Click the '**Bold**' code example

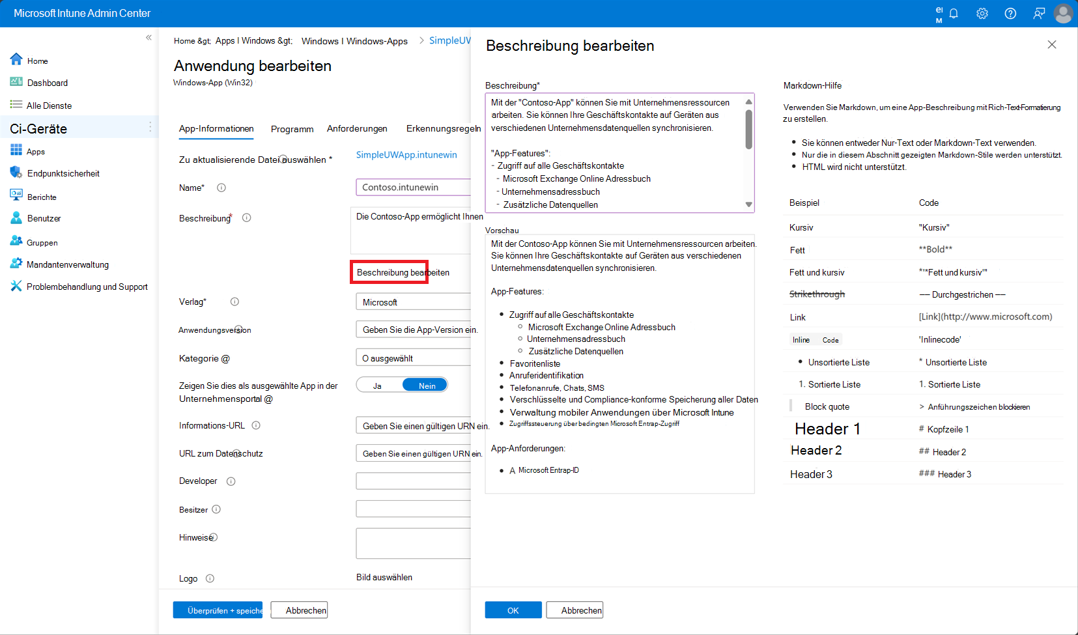[935, 249]
